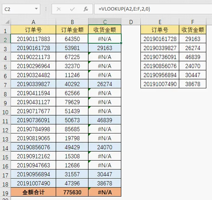Viewport: 212px width, 200px height.
Task: Select cell B18 containing 47396
Action: [72, 183]
